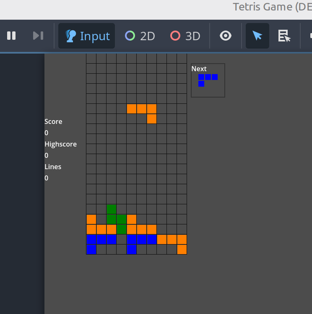The image size is (312, 314).
Task: Switch to 2D selection mode
Action: tap(140, 36)
